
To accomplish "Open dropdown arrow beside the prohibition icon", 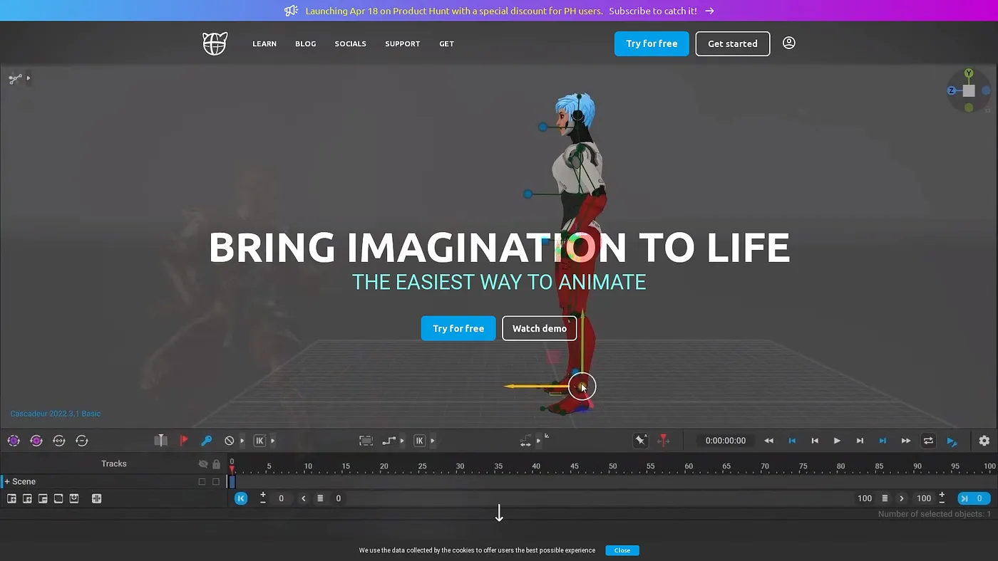I will coord(242,441).
